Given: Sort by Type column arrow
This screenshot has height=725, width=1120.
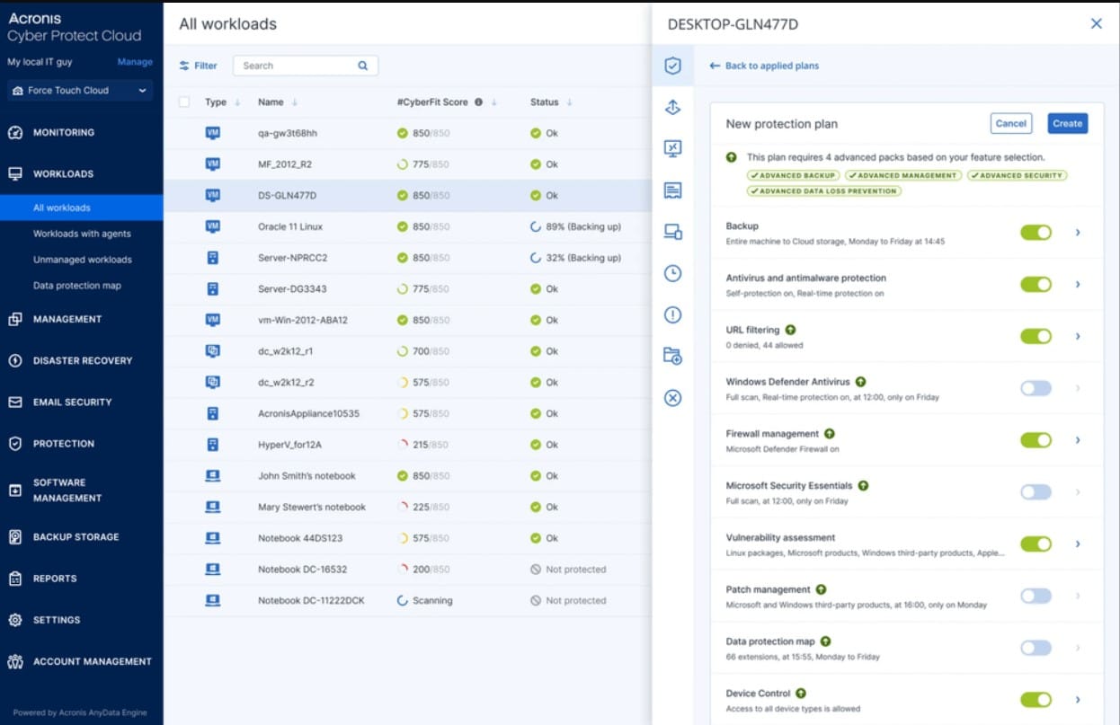Looking at the screenshot, I should click(x=237, y=102).
